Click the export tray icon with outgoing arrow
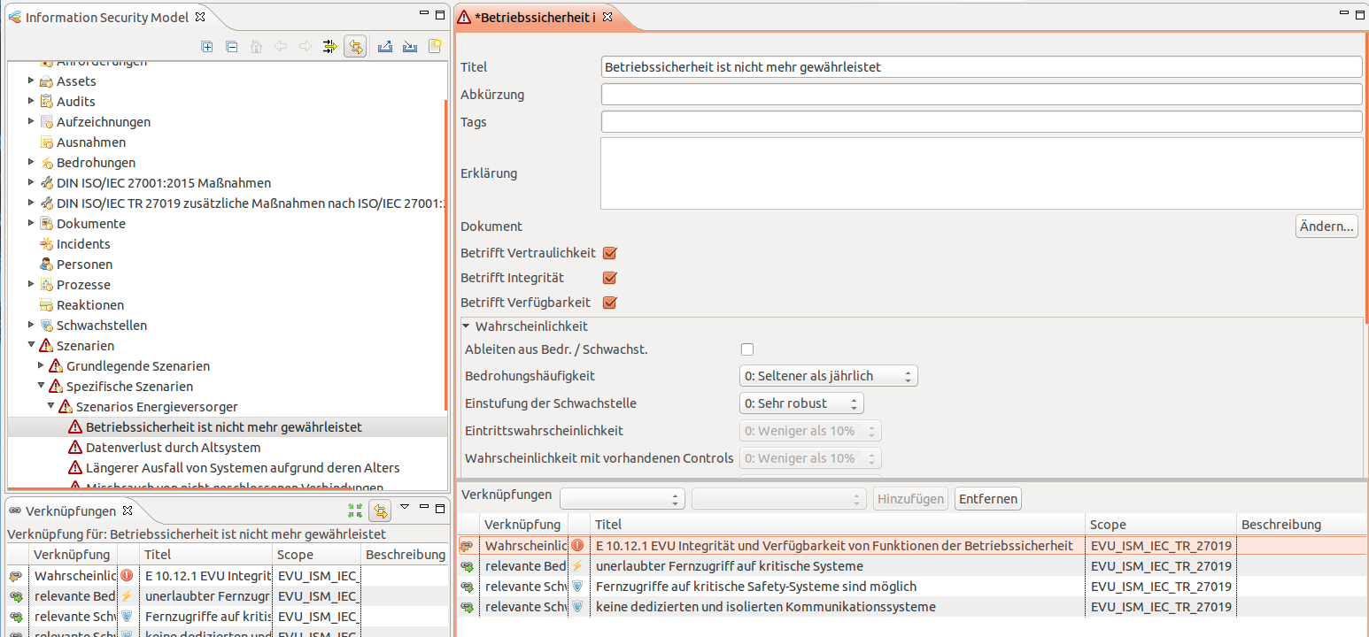The width and height of the screenshot is (1369, 637). [385, 47]
